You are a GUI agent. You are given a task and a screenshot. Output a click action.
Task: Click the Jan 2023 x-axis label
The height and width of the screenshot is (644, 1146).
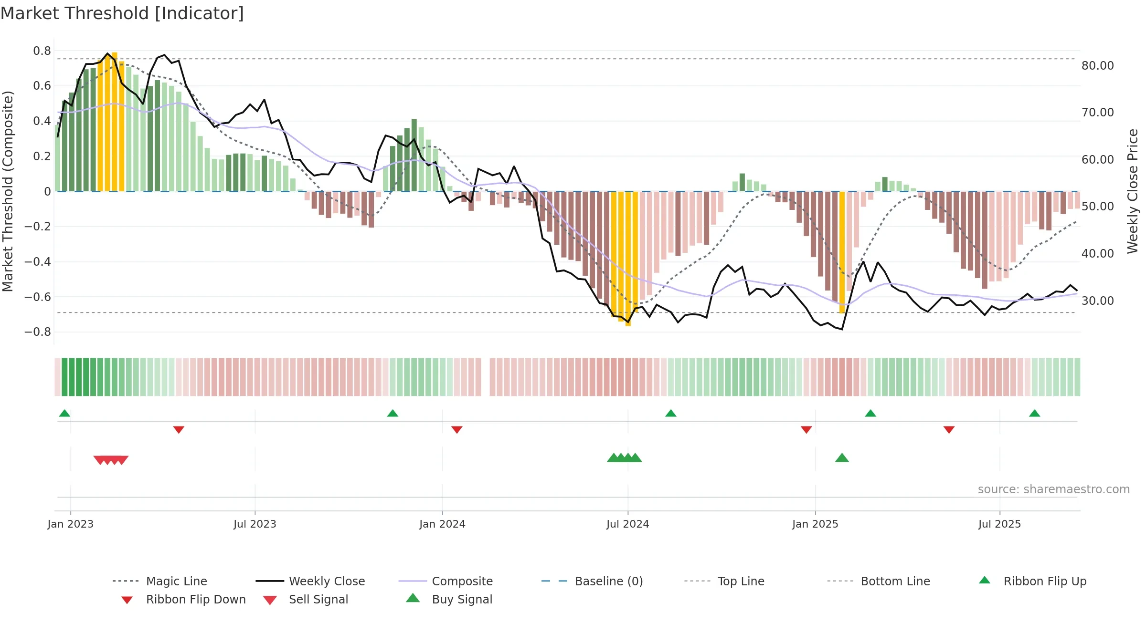(71, 524)
